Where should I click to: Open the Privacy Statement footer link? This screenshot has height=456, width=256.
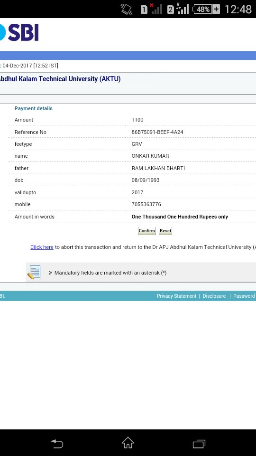[x=176, y=296]
